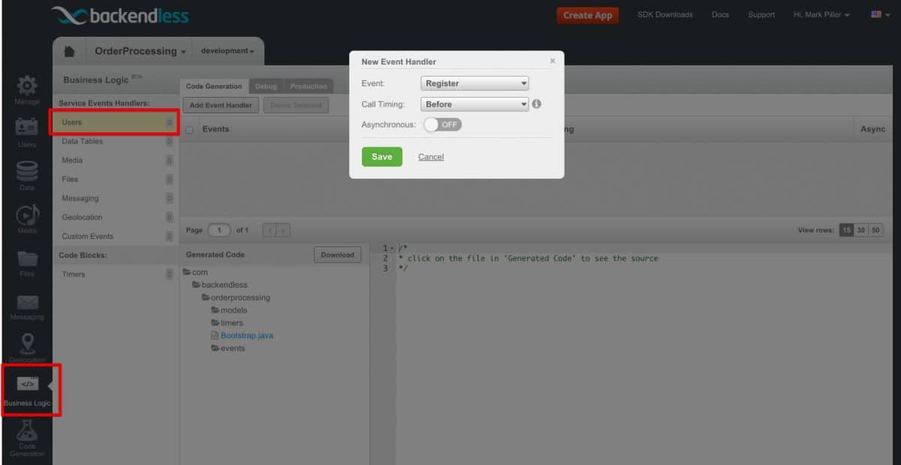Screen dimensions: 901x465
Task: Select Media event handlers
Action: (x=114, y=160)
